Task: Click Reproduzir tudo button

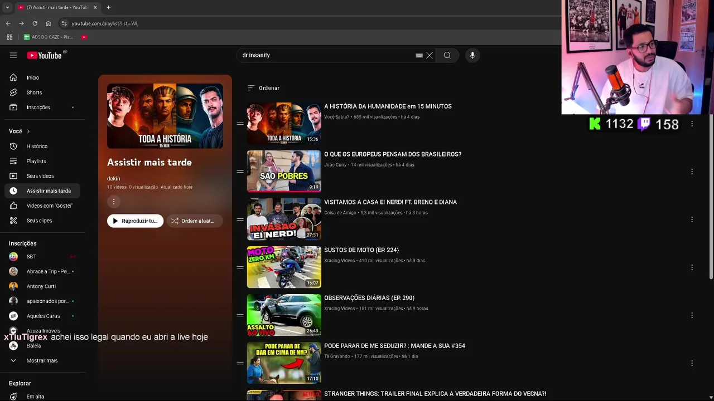Action: [135, 221]
